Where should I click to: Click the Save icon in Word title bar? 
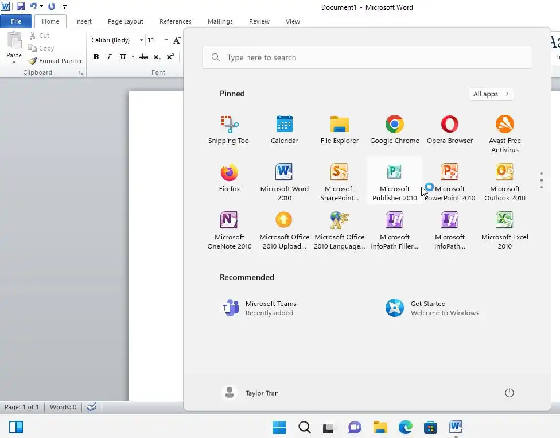coord(20,6)
